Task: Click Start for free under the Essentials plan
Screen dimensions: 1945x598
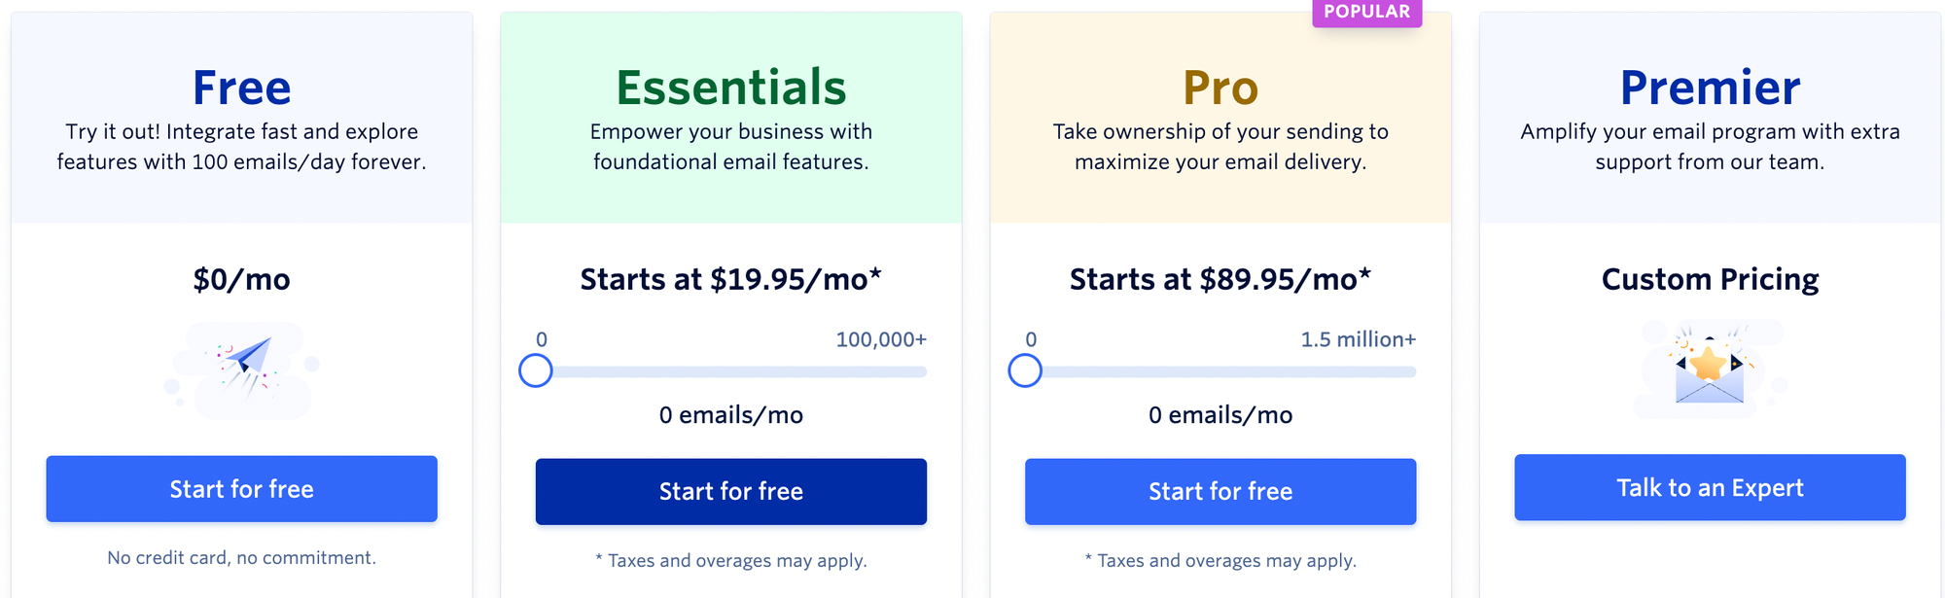Action: [x=730, y=491]
